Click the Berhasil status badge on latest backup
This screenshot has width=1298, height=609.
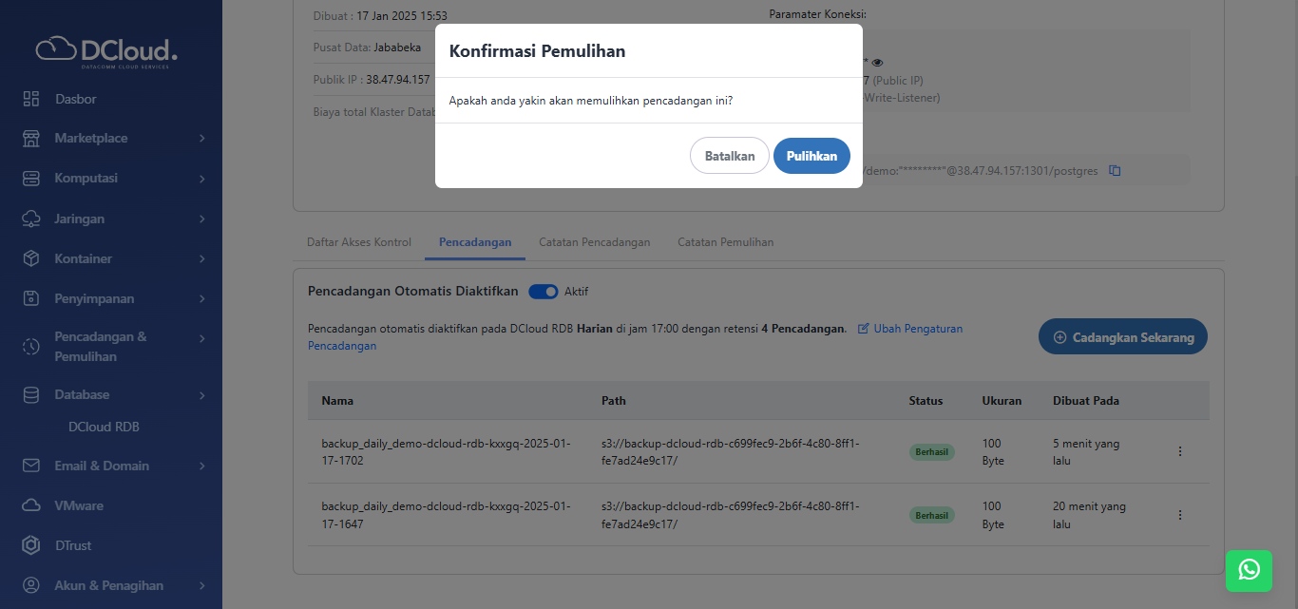[x=931, y=451]
